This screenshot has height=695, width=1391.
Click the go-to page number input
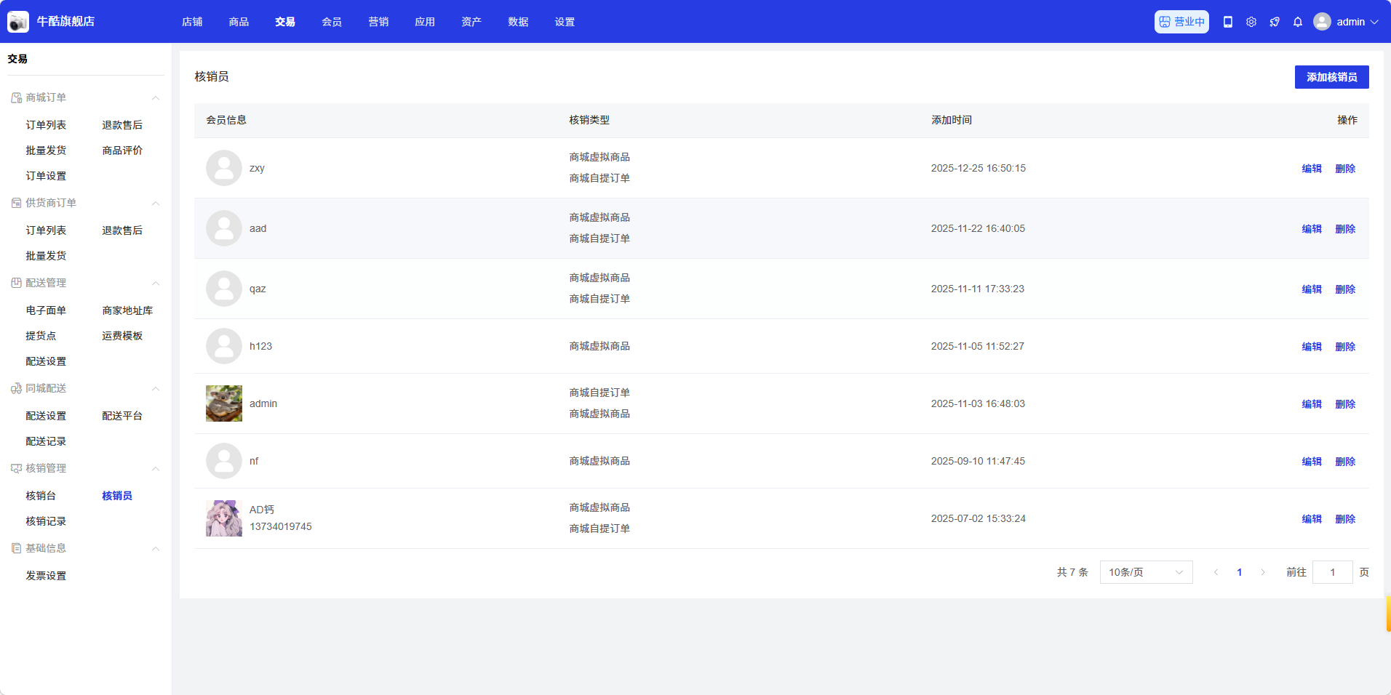(x=1331, y=572)
